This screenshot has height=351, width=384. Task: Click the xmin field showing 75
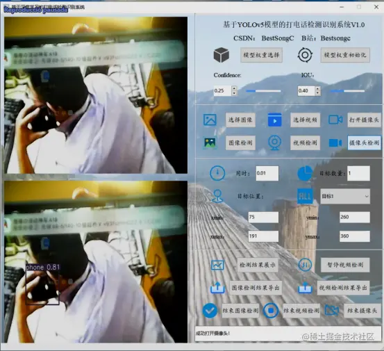coord(263,217)
